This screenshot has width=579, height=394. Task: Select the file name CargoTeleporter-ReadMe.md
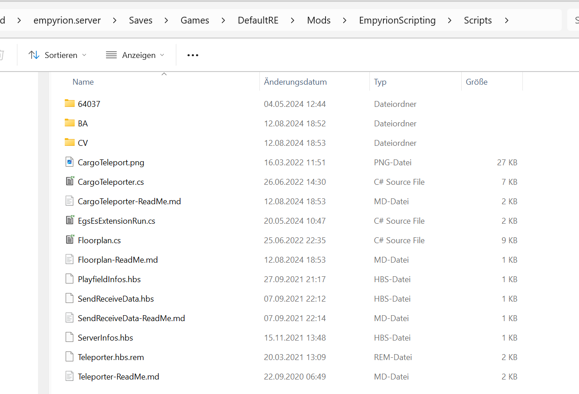(x=129, y=201)
